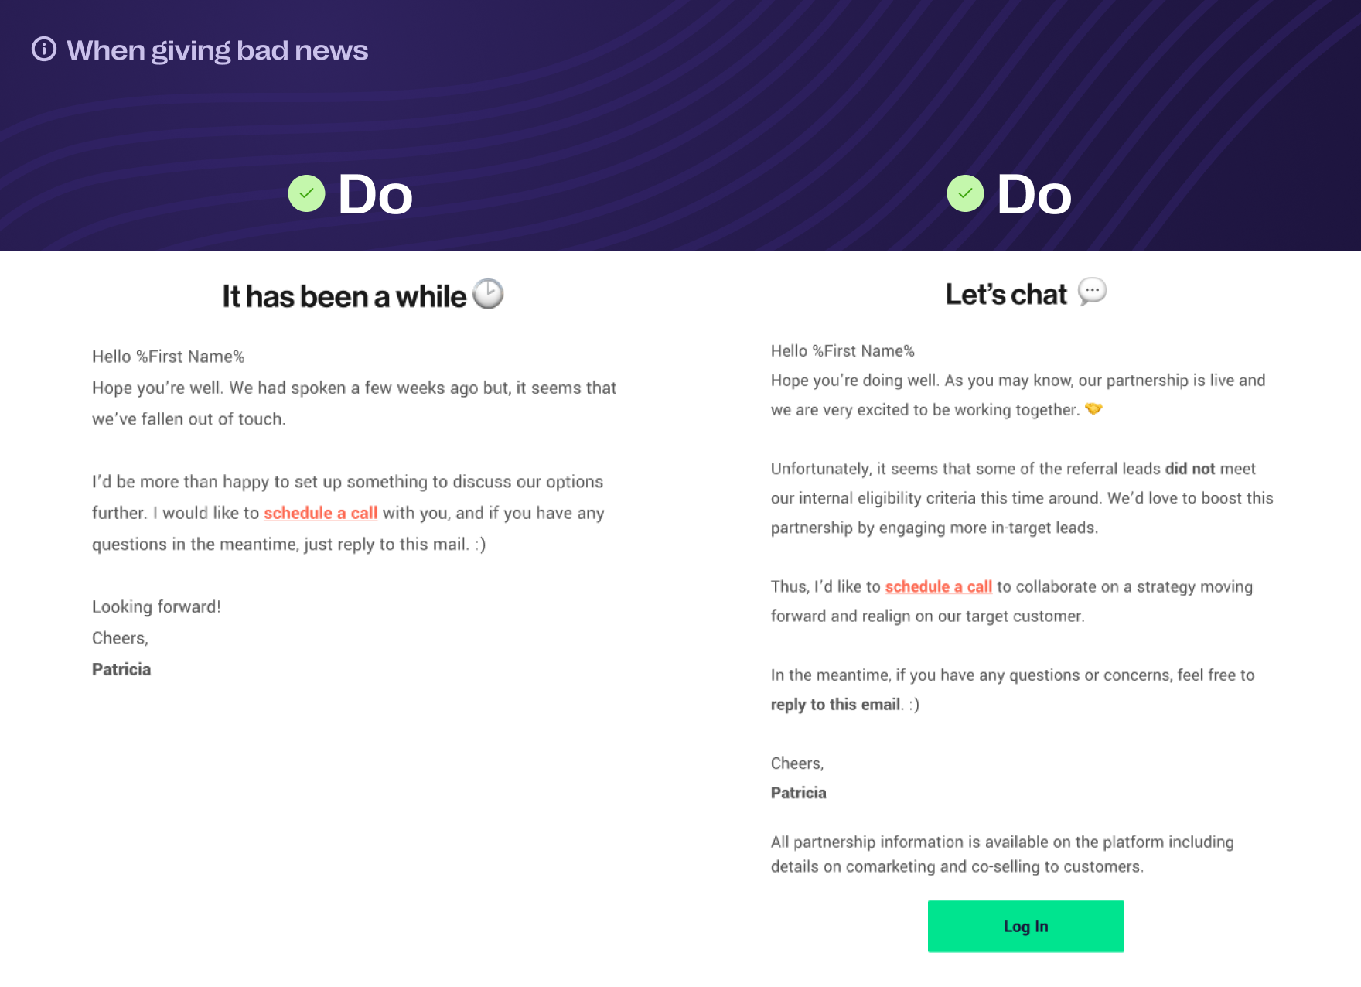The height and width of the screenshot is (987, 1361).
Task: Click the greeting line in the left email
Action: point(169,357)
